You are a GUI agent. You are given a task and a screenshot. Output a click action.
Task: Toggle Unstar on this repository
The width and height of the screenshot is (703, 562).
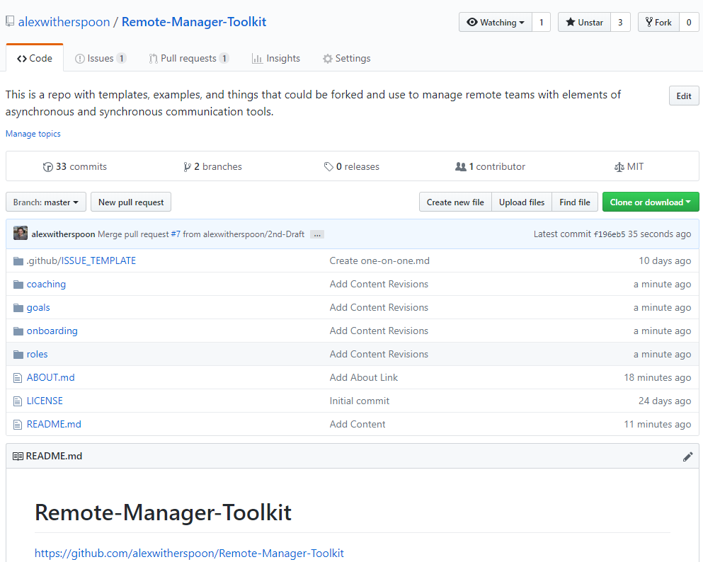point(583,23)
